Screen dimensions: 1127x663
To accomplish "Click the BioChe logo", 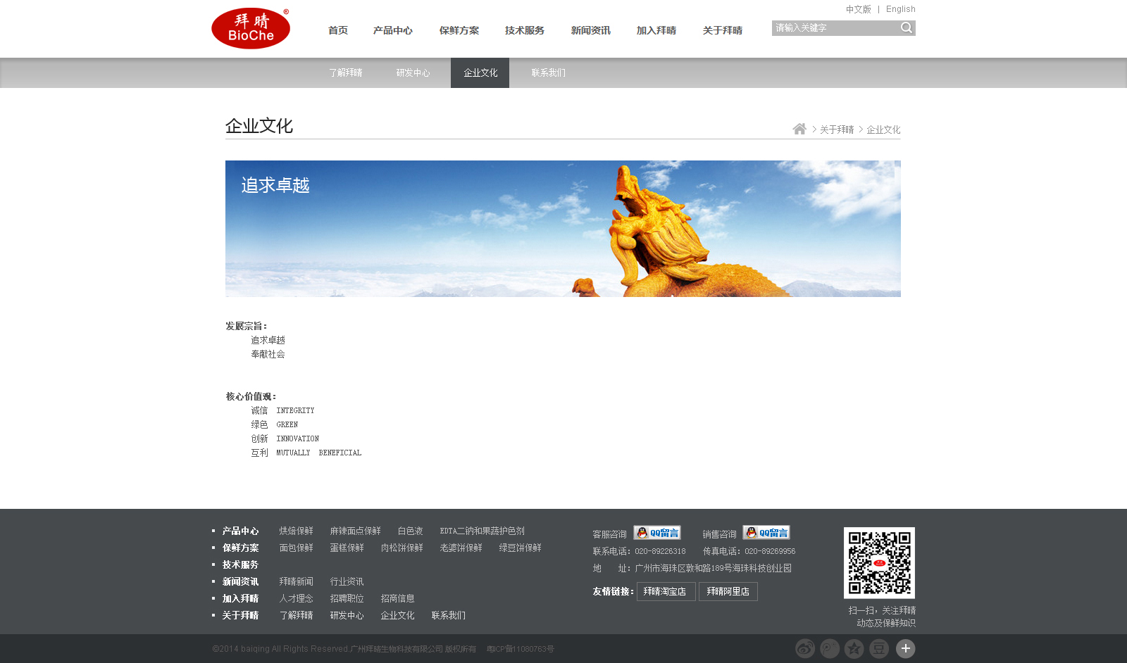I will click(x=251, y=28).
